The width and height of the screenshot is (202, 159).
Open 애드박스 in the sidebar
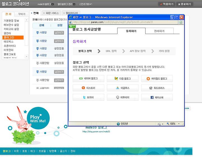pyautogui.click(x=8, y=42)
